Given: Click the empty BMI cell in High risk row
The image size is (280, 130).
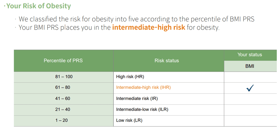Looking at the screenshot, I should pyautogui.click(x=250, y=77).
